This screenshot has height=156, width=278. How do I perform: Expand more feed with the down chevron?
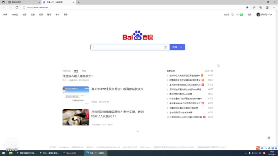[138, 131]
